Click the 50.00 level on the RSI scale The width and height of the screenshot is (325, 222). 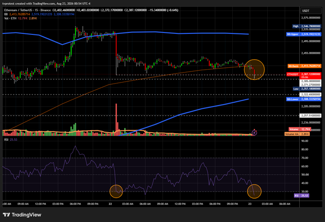point(305,175)
